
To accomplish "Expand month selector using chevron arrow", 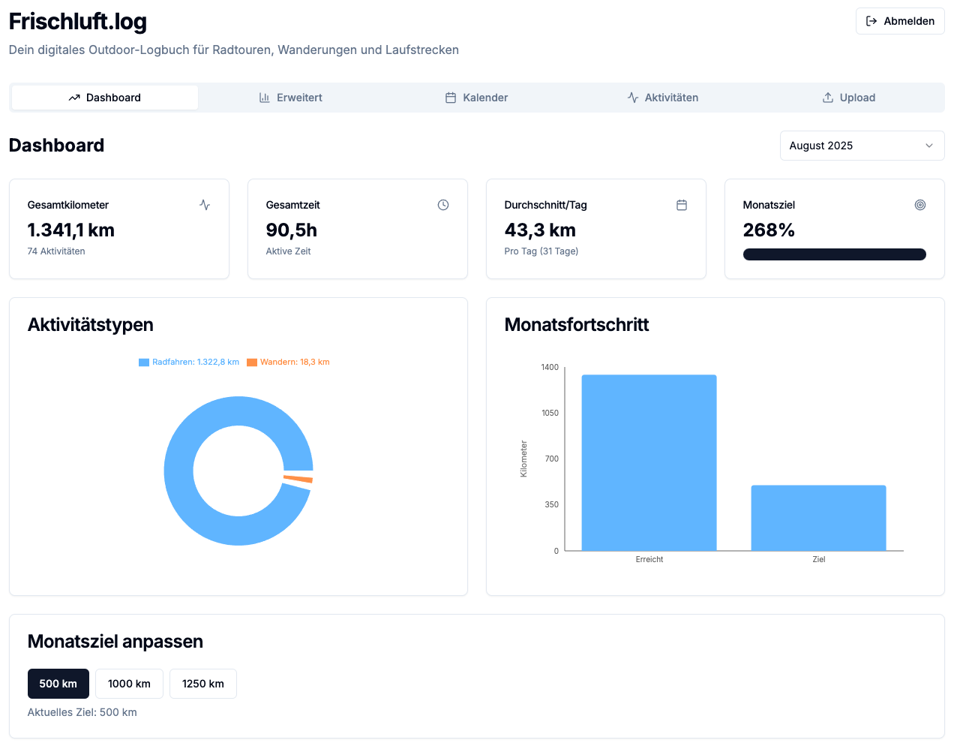I will coord(929,146).
